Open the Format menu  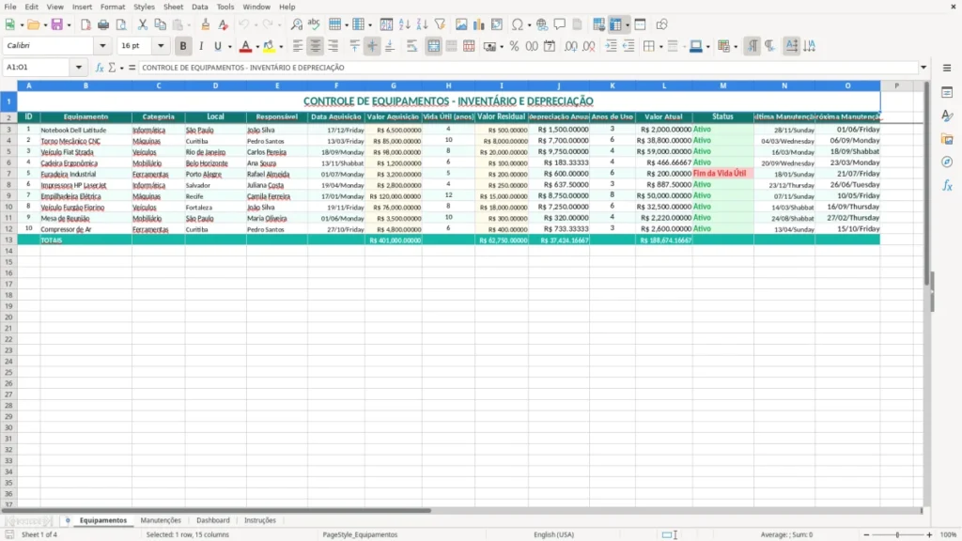tap(113, 7)
